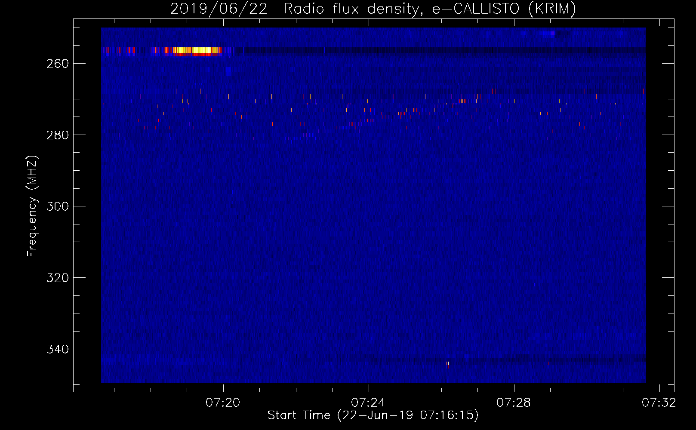This screenshot has width=696, height=430.
Task: Click the 320 frequency tick label
Action: tap(58, 278)
